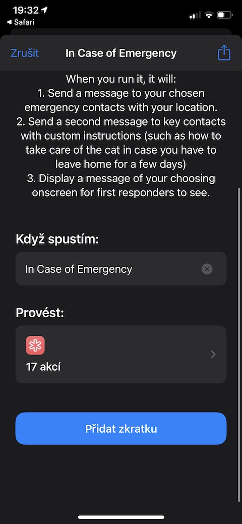The image size is (242, 524).
Task: Tap the location arrow beside the clock
Action: click(x=44, y=11)
